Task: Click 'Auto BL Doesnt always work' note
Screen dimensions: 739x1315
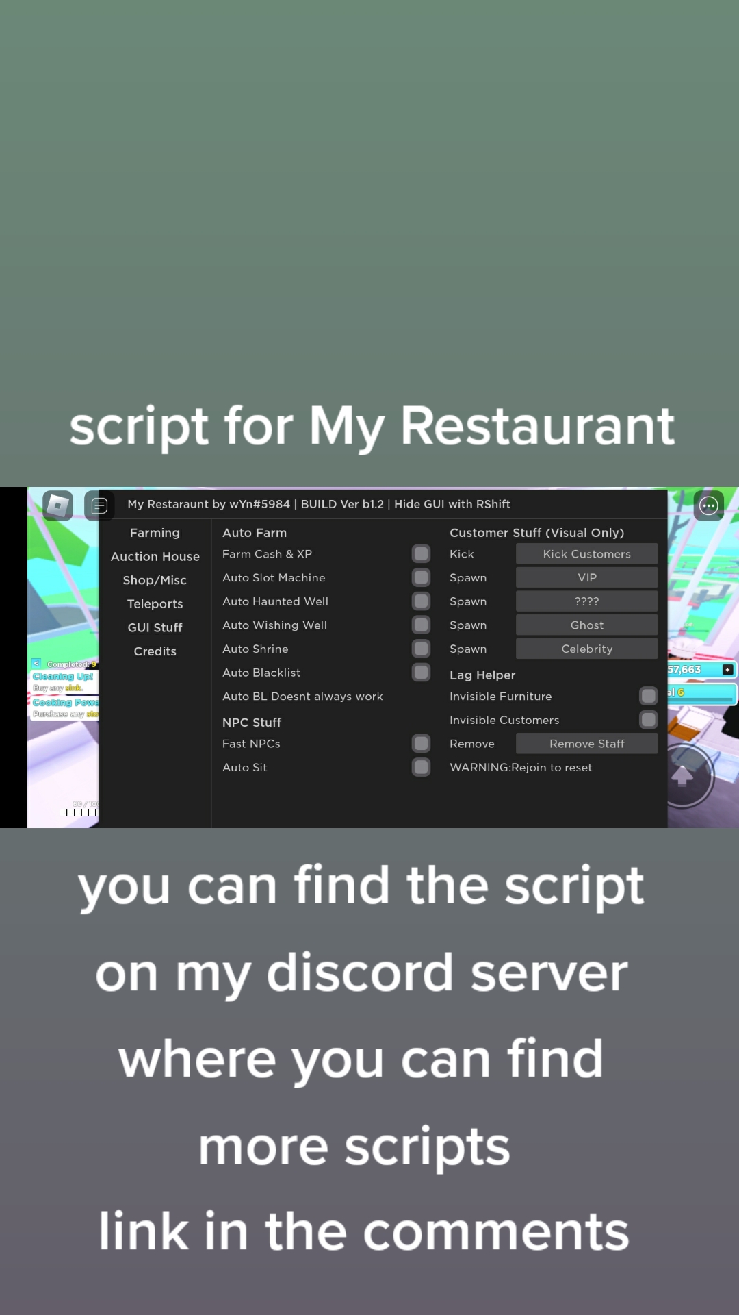Action: point(302,697)
